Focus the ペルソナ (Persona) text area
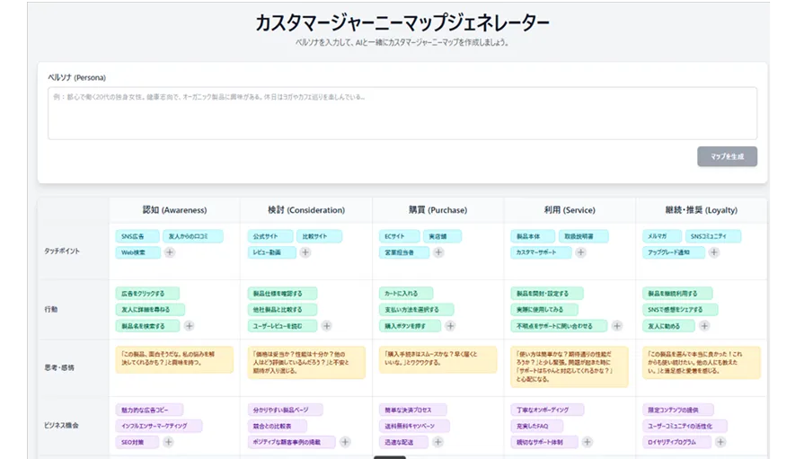Screen dimensions: 795x459 tap(402, 112)
